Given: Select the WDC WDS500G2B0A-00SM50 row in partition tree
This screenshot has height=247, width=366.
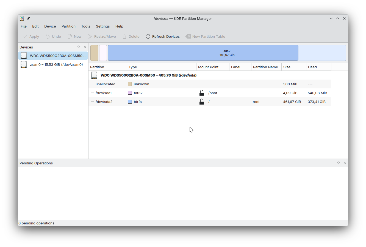Looking at the screenshot, I should click(x=210, y=75).
